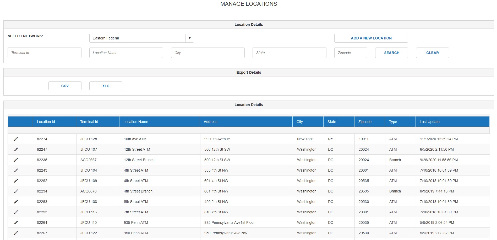Screen dimensions: 497x240
Task: Select location name 4th Street Branch
Action: point(138,191)
